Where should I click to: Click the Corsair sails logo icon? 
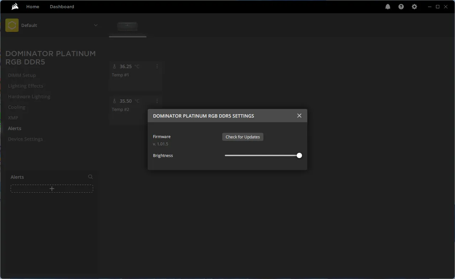tap(15, 6)
